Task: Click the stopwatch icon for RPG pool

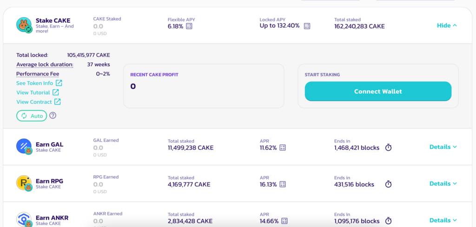Action: click(x=389, y=184)
